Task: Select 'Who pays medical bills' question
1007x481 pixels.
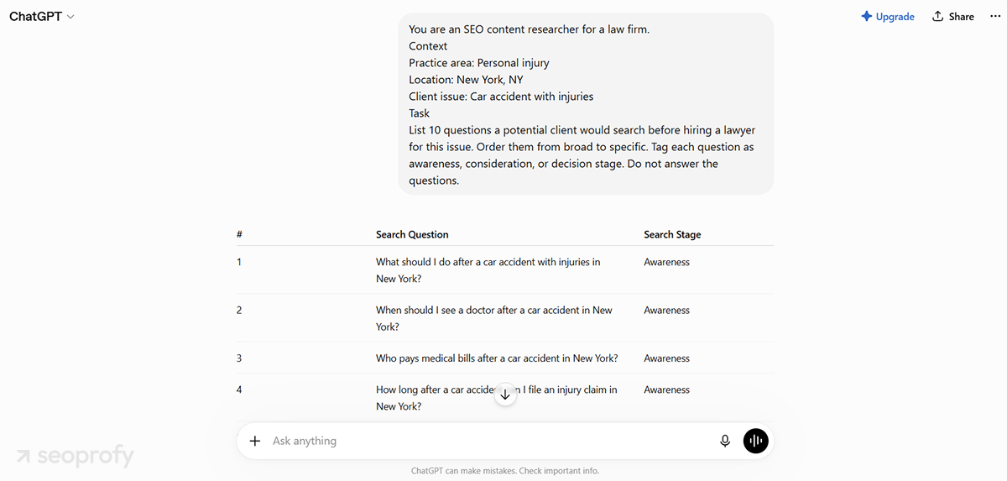Action: (x=497, y=358)
